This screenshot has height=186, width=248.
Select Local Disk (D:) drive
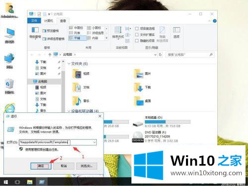[x=162, y=122]
